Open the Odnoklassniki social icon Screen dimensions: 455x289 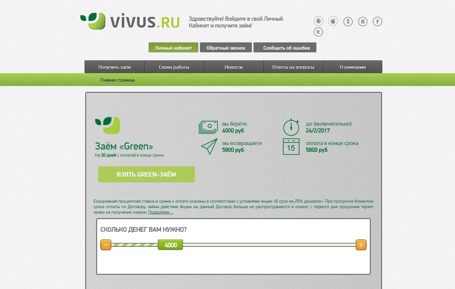(348, 22)
